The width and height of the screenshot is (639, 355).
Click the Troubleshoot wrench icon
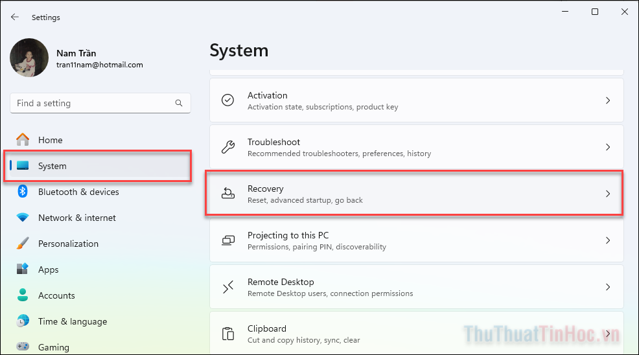pyautogui.click(x=228, y=146)
